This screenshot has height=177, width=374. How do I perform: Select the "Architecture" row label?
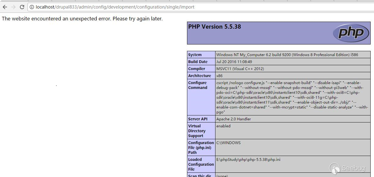200,76
